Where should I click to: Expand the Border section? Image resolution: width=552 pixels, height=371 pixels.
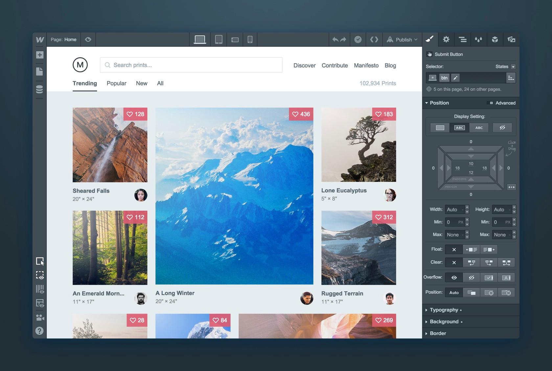471,333
